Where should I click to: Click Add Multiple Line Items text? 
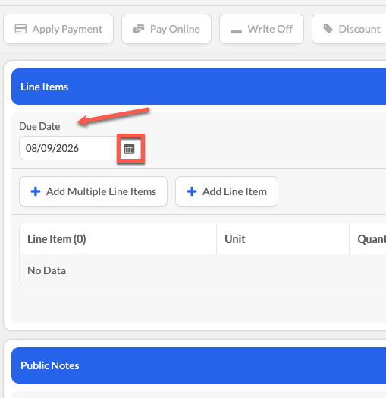[x=101, y=191]
